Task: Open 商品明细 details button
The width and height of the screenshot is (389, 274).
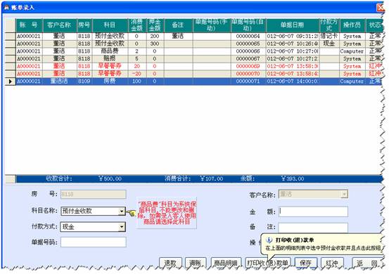Action: coord(226,263)
